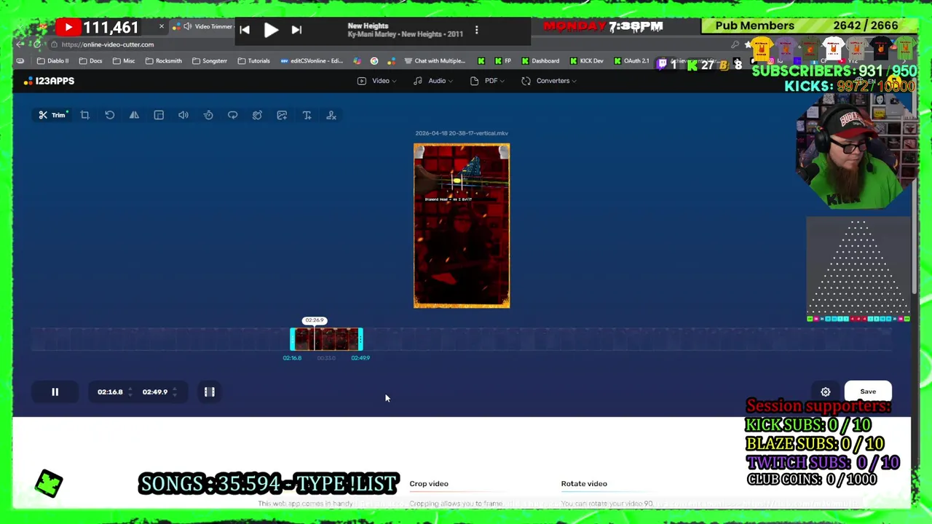Click the Crop video heading
The image size is (932, 524).
429,483
